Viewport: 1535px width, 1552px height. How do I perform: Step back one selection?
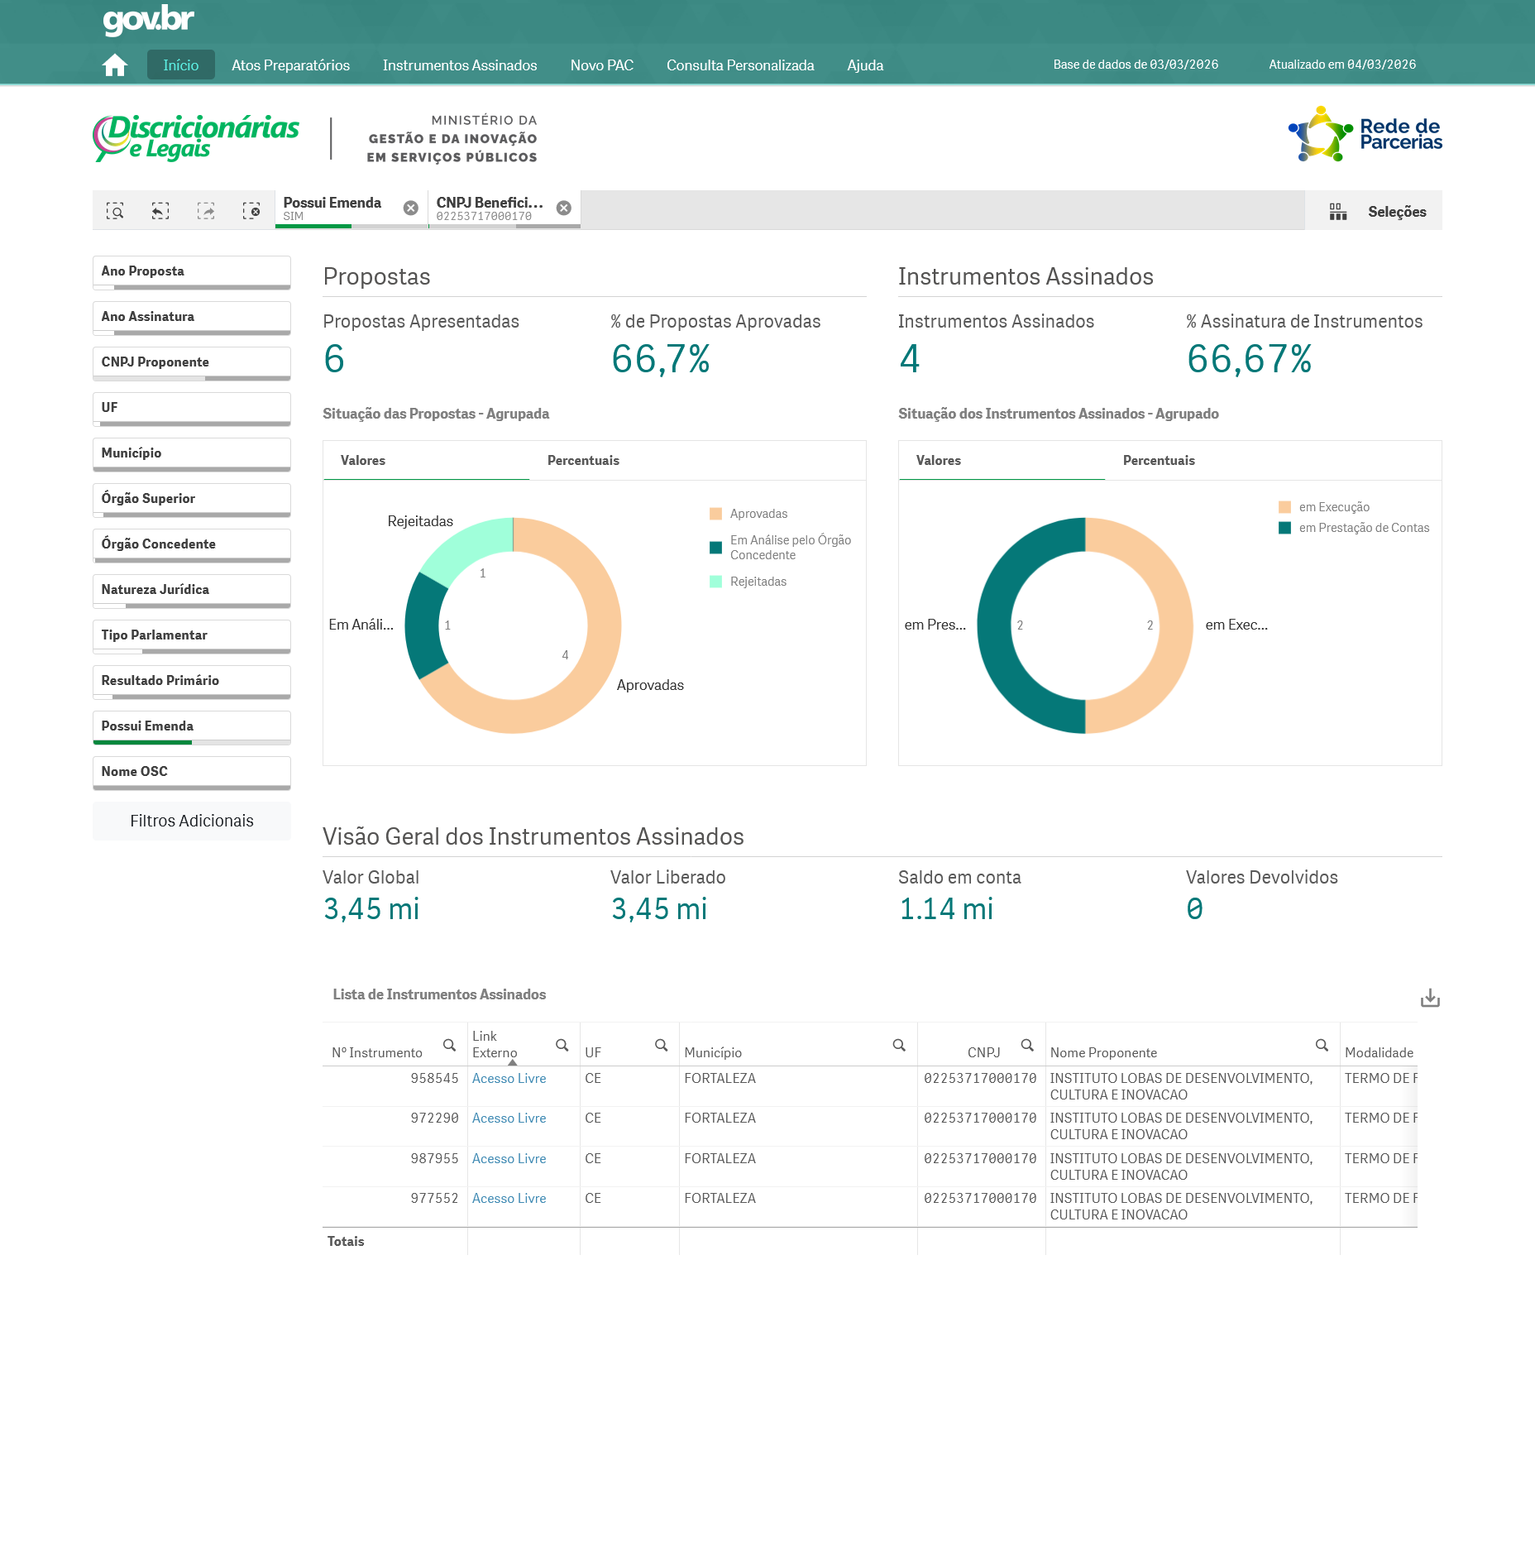160,211
